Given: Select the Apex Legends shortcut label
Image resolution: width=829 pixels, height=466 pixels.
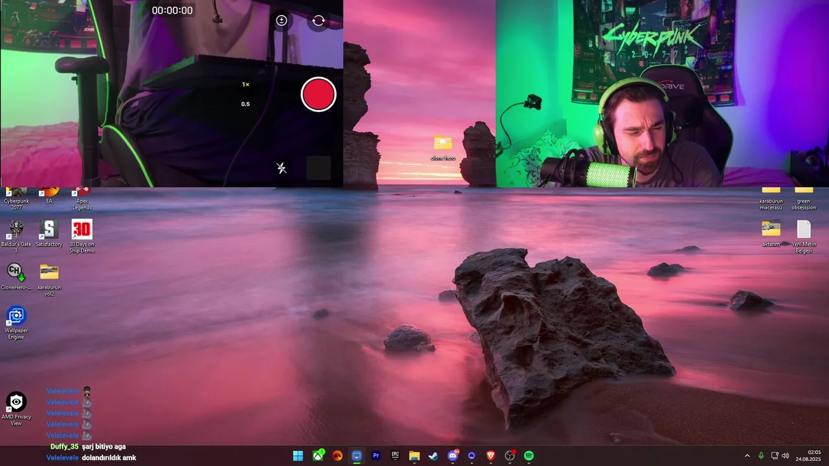Looking at the screenshot, I should click(82, 205).
